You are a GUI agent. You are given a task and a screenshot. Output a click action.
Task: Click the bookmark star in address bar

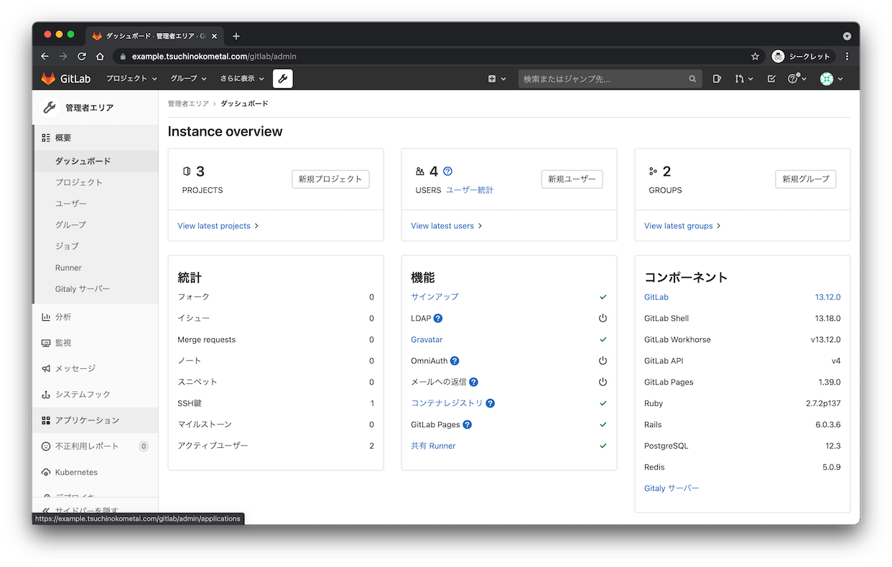(x=755, y=56)
